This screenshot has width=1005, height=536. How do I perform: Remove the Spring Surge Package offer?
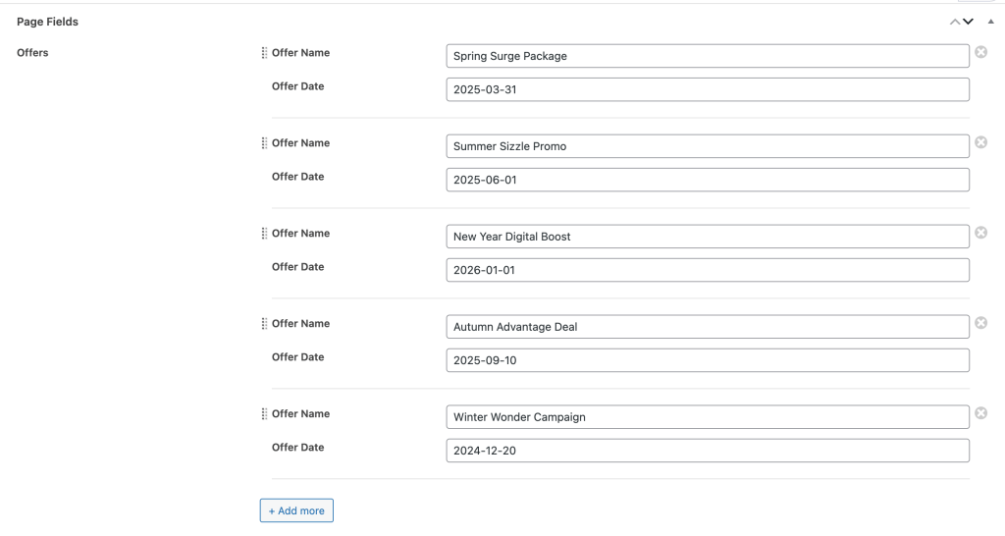[980, 52]
